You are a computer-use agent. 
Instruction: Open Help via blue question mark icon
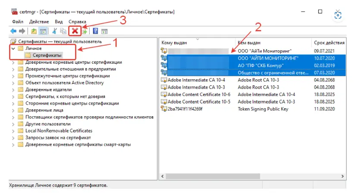click(95, 31)
